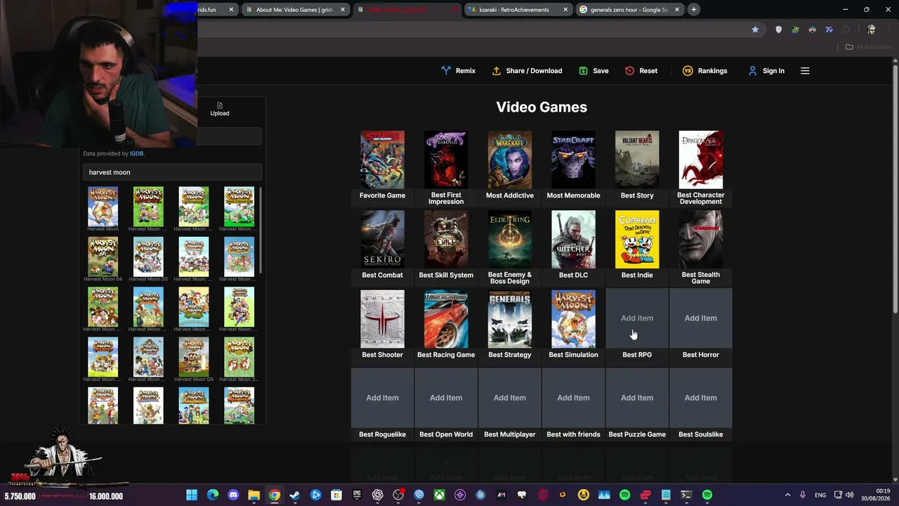Open Epic Games Launcher from the taskbar
The width and height of the screenshot is (899, 506).
click(357, 495)
